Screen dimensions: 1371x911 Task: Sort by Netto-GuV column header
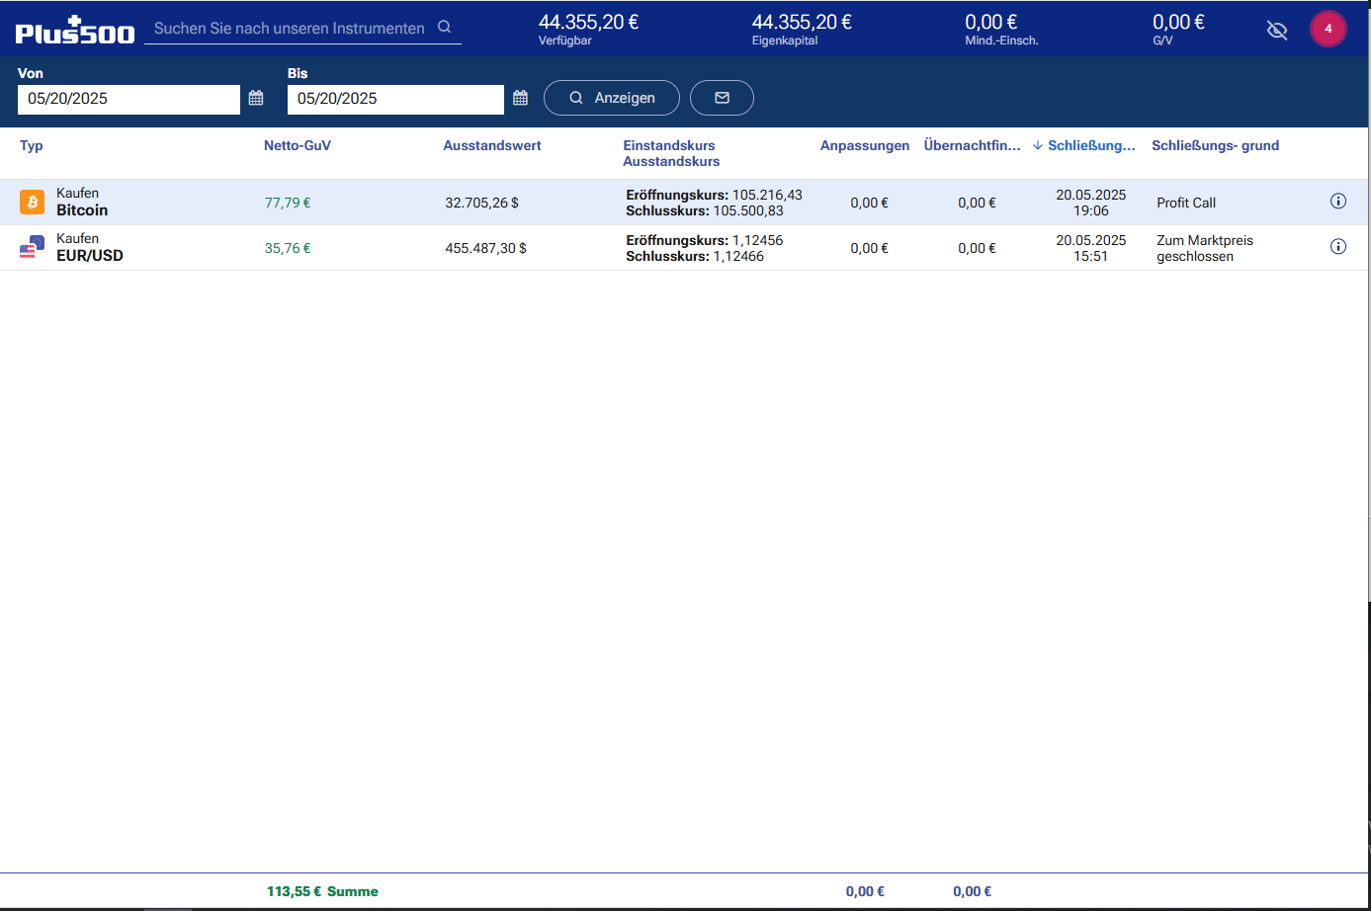(x=298, y=145)
